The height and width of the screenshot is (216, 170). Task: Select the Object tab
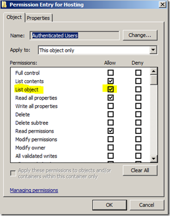[14, 17]
